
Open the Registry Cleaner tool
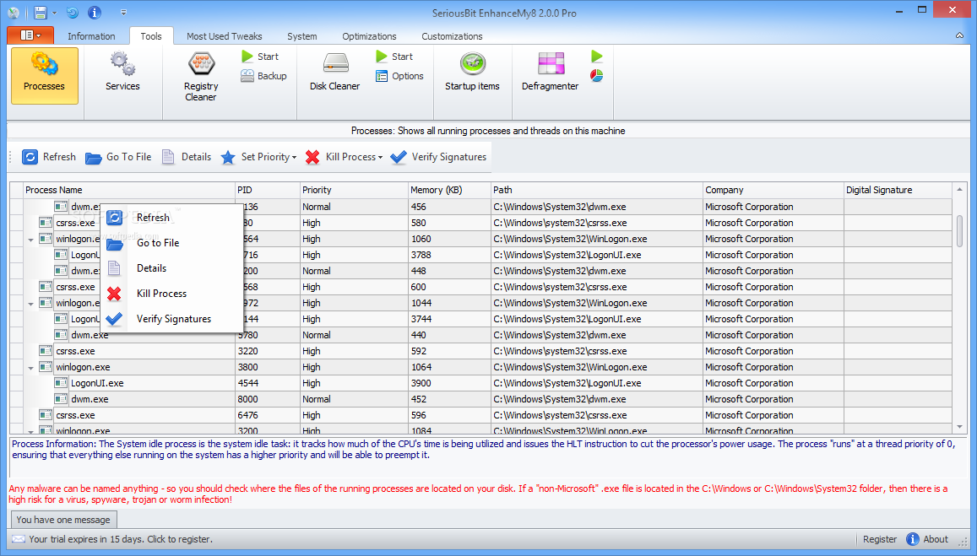[x=201, y=78]
